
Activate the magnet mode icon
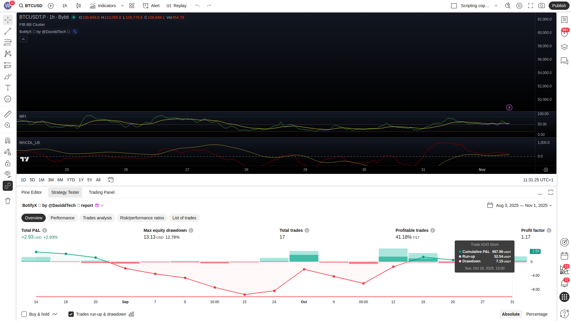tap(8, 140)
